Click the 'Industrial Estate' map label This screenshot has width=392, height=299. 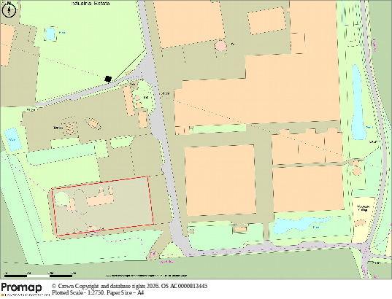[91, 3]
